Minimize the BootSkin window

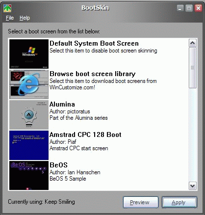(x=180, y=8)
